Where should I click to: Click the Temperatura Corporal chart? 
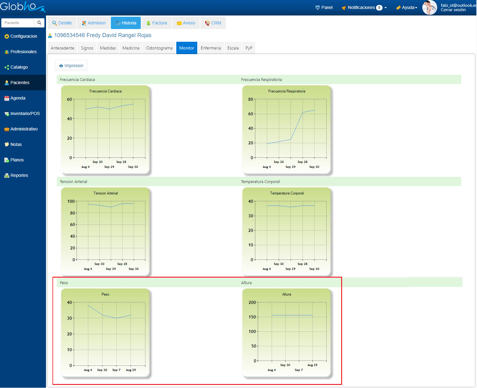[x=287, y=232]
